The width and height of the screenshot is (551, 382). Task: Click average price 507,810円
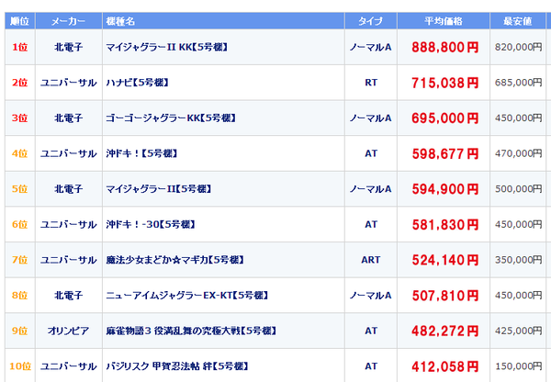coord(444,296)
